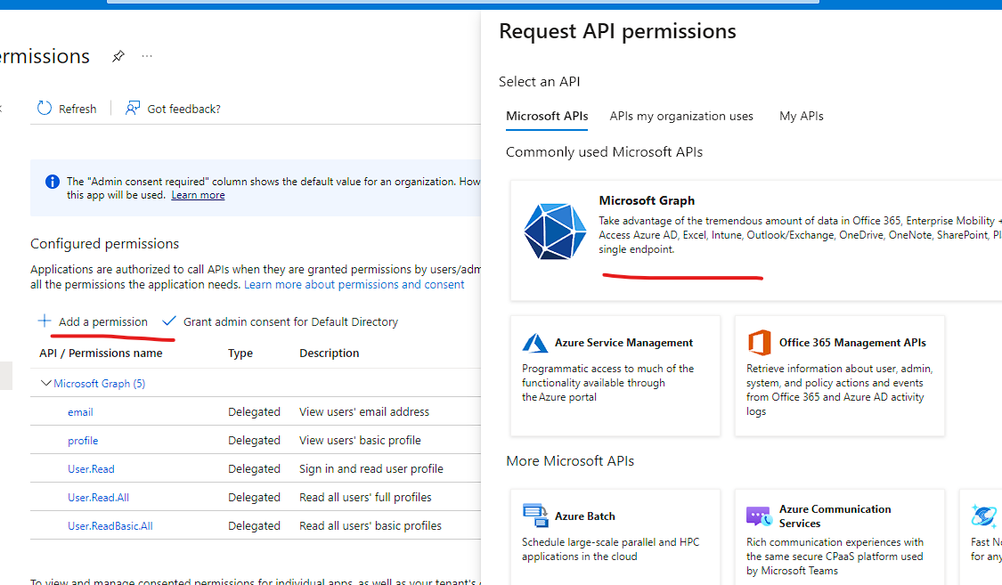This screenshot has width=1002, height=585.
Task: Select the Azure Service Management card title
Action: pyautogui.click(x=623, y=343)
